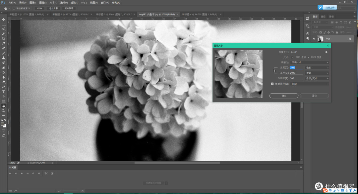358x194 pixels.
Task: Click the foreground color swatch
Action: pyautogui.click(x=3, y=124)
